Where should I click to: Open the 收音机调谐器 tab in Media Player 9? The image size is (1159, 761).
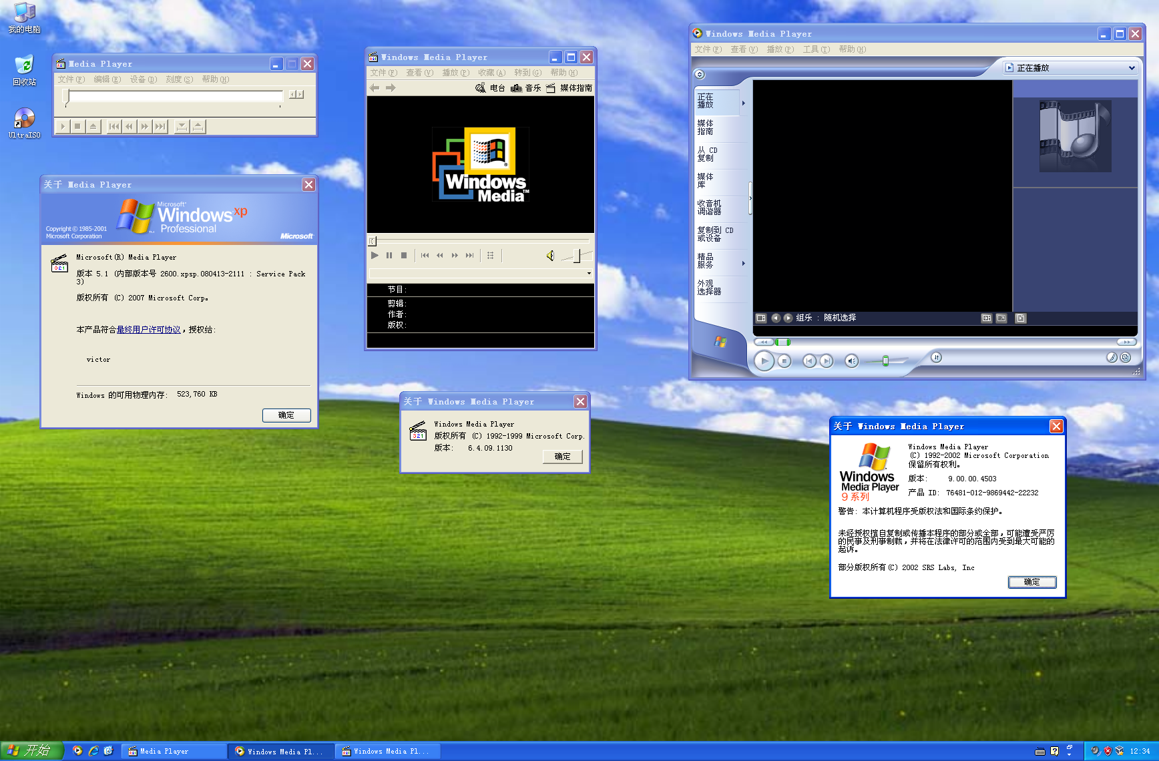click(x=718, y=208)
